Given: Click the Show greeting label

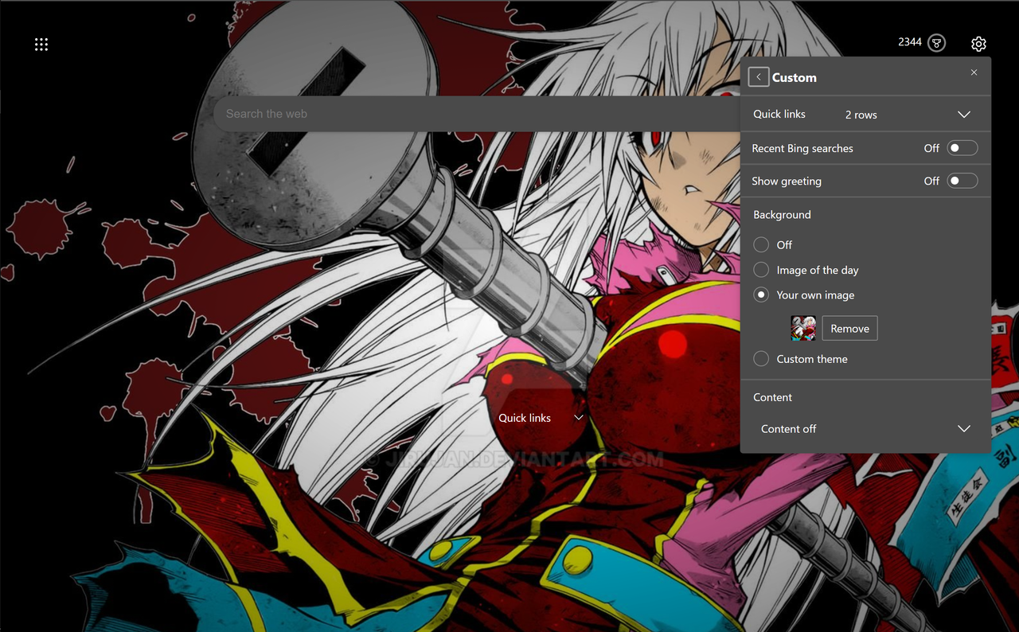Looking at the screenshot, I should pos(787,181).
